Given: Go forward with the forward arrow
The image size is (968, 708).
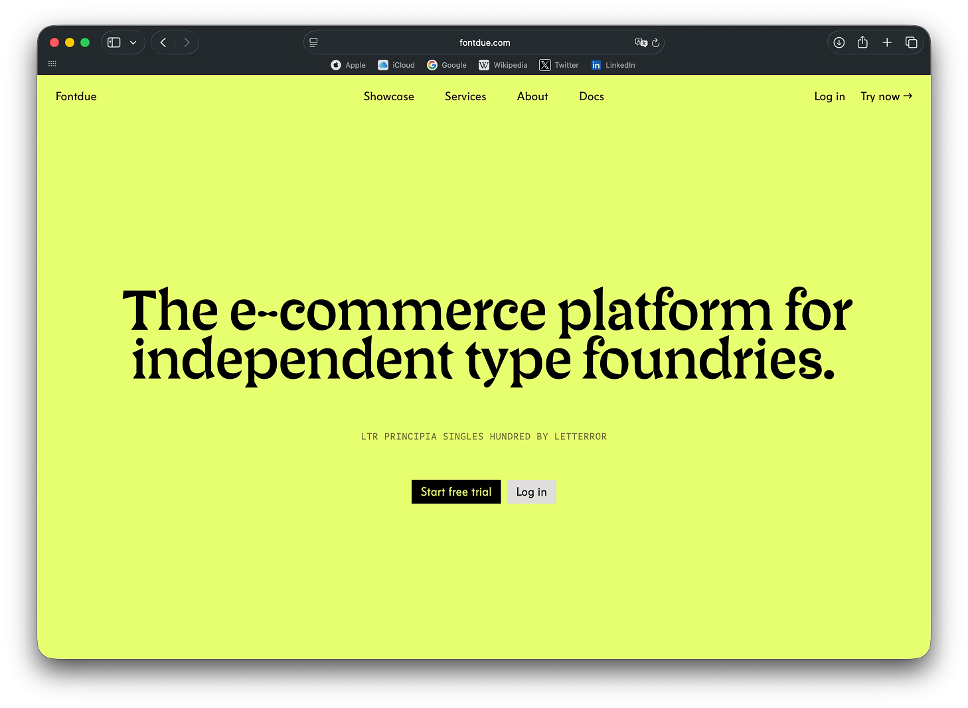Looking at the screenshot, I should pyautogui.click(x=187, y=42).
